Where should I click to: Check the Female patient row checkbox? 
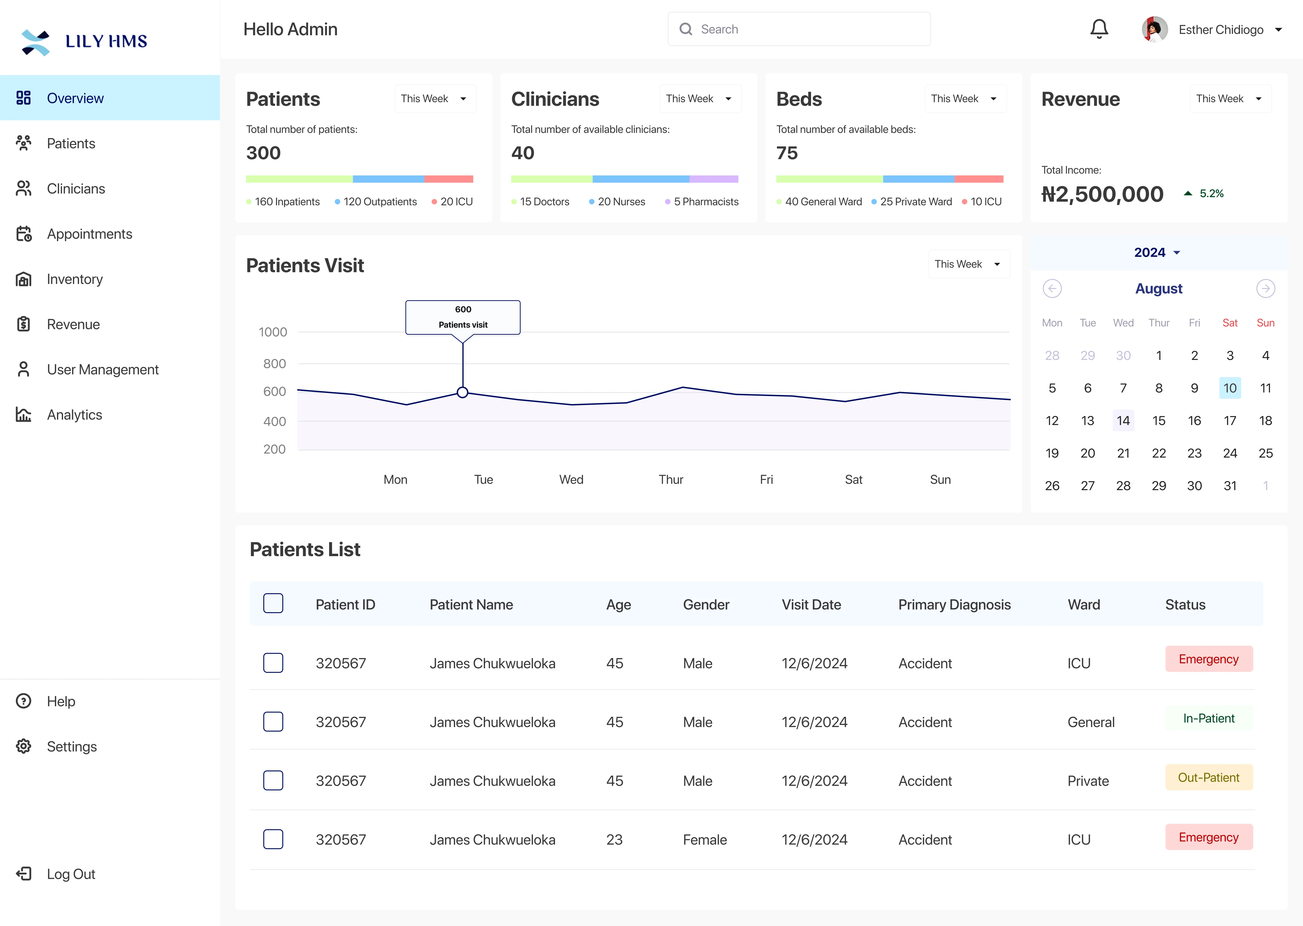(273, 839)
